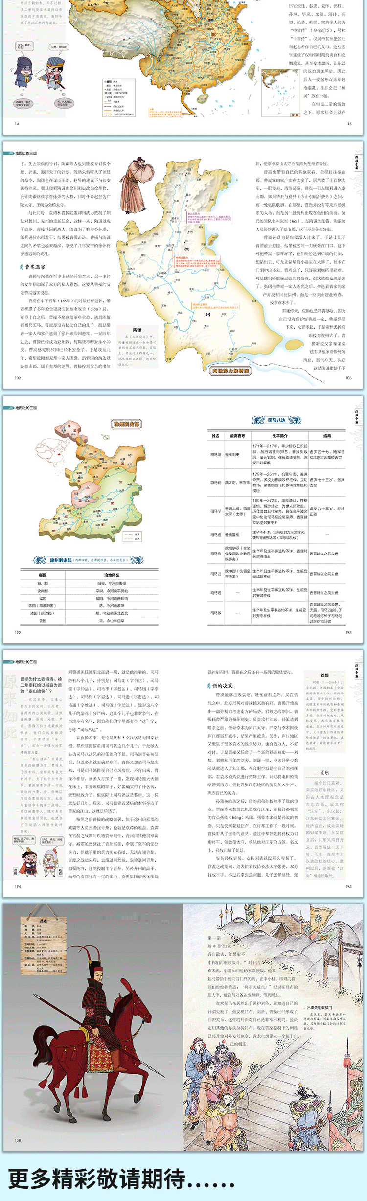The image size is (367, 1201).
Task: Click the '陶谦' sidebar box title
Action: [x=138, y=330]
